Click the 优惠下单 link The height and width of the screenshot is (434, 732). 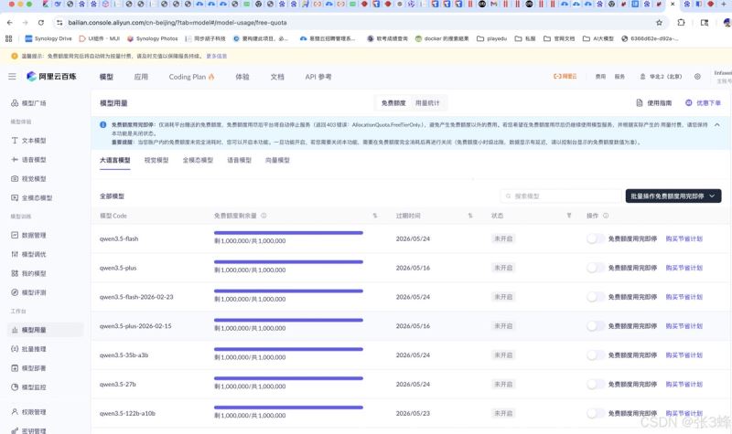[703, 103]
